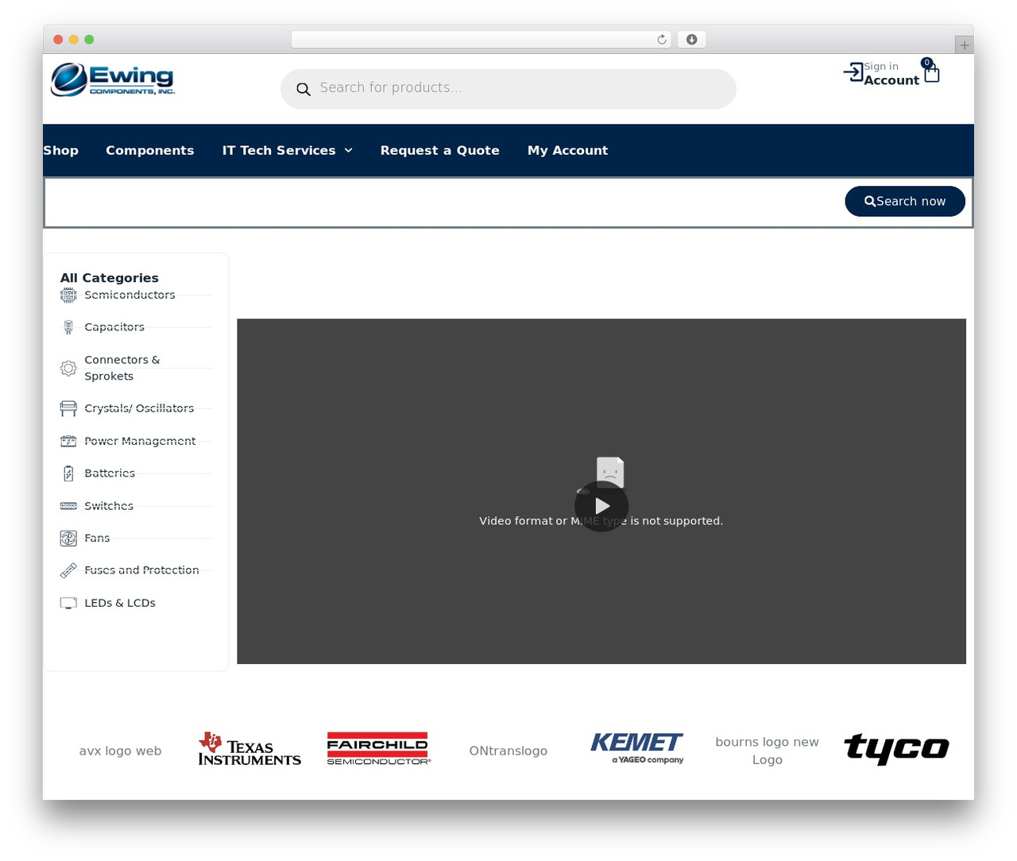
Task: Click the browser address bar
Action: 481,40
